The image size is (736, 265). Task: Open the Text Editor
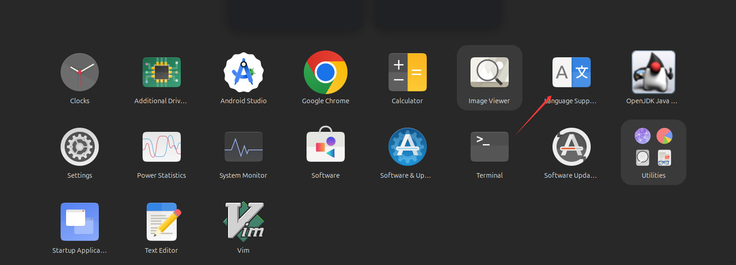tap(161, 222)
